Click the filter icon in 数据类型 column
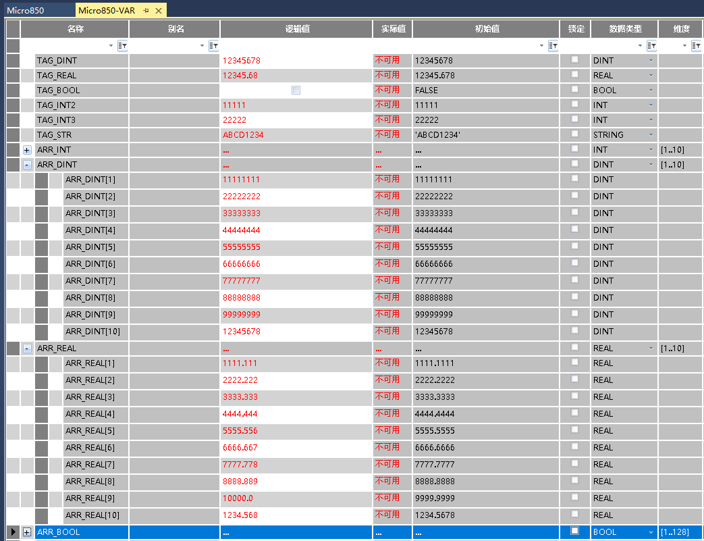This screenshot has height=541, width=704. [652, 45]
